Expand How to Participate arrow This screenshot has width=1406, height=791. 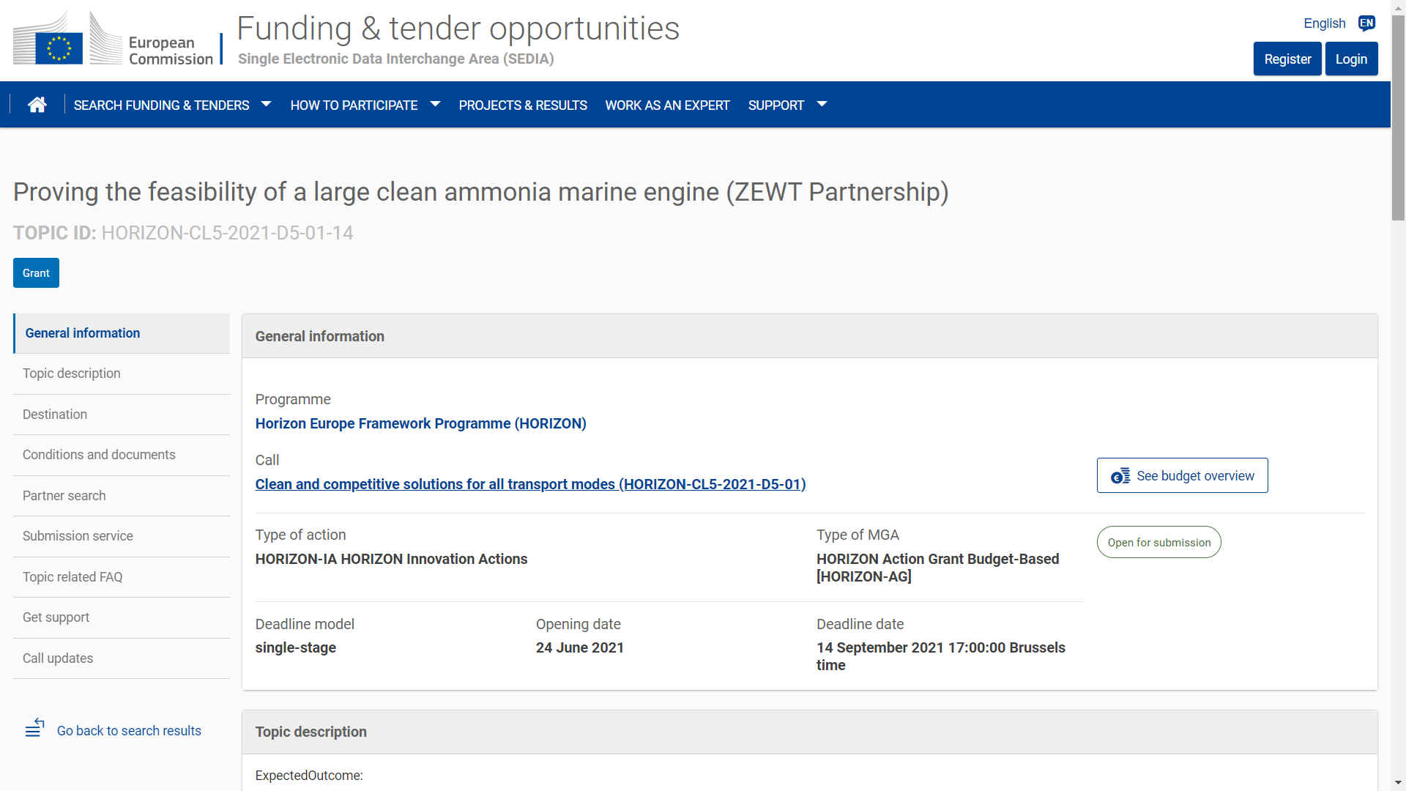click(x=436, y=105)
